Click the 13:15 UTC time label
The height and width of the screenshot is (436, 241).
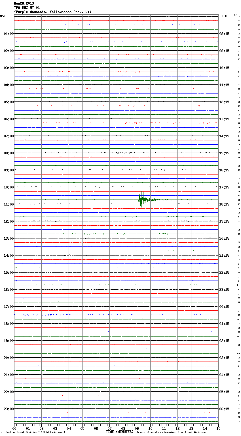[224, 119]
